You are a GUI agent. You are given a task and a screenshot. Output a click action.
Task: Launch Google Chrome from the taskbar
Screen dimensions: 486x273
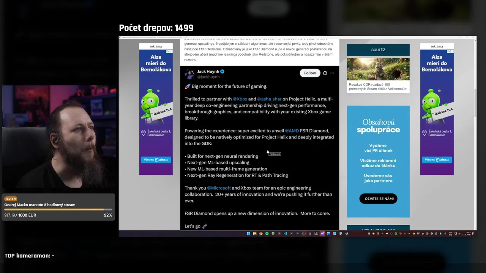[x=261, y=234]
